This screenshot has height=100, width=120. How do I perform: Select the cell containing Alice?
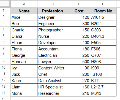pos(24,17)
